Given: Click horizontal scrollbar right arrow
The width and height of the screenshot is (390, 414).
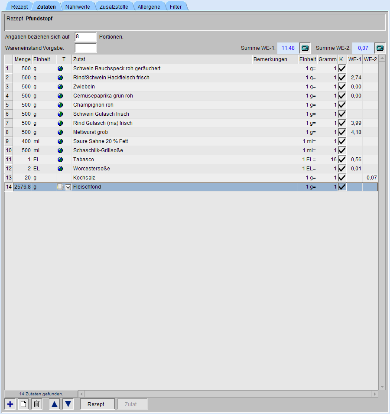Looking at the screenshot, I should [x=374, y=394].
